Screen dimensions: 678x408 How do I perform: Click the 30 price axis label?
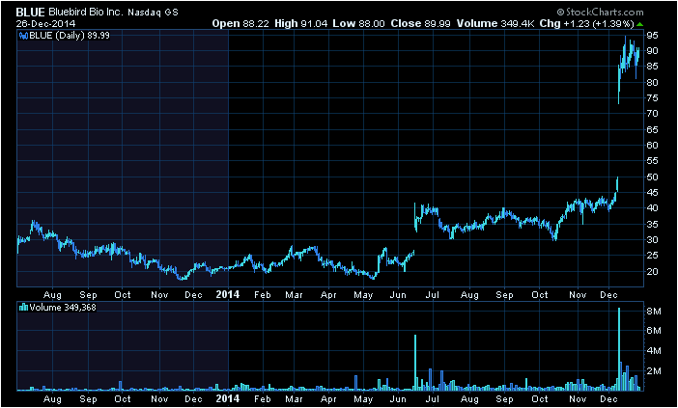(653, 239)
